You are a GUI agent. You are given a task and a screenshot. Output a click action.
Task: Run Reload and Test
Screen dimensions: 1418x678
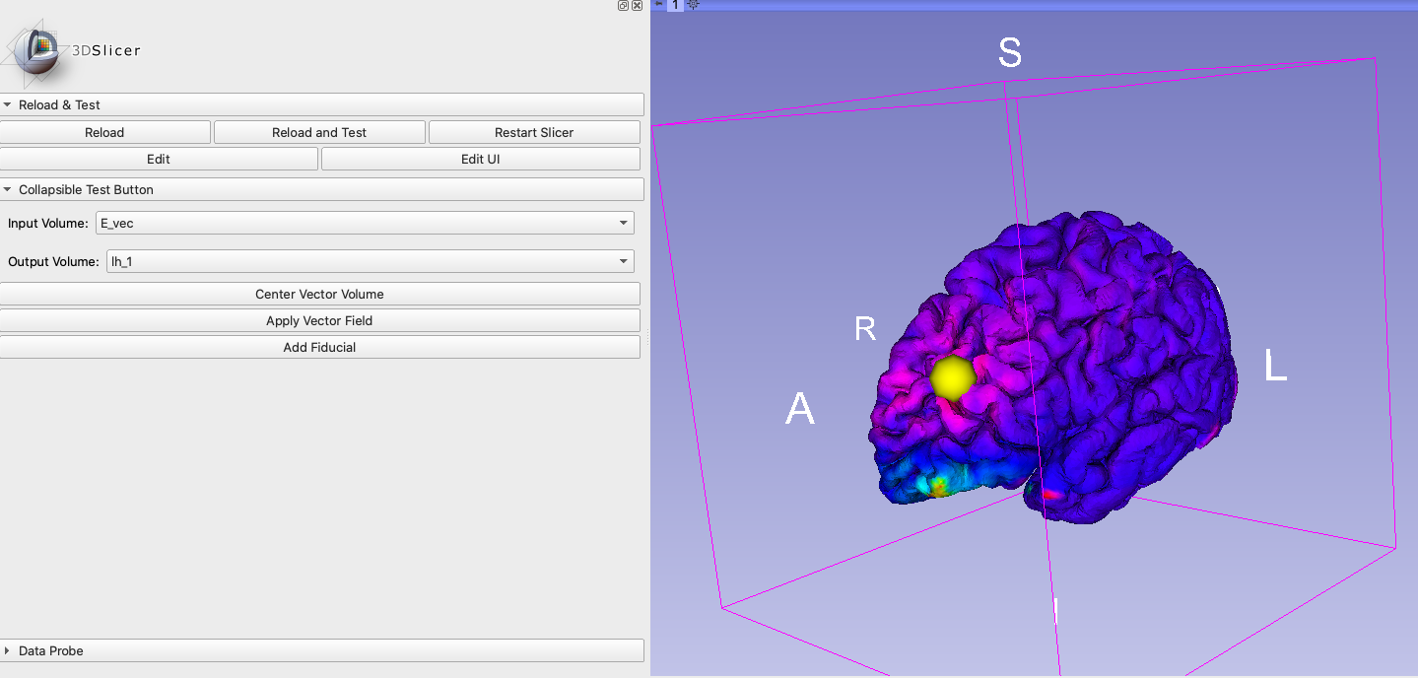click(319, 131)
